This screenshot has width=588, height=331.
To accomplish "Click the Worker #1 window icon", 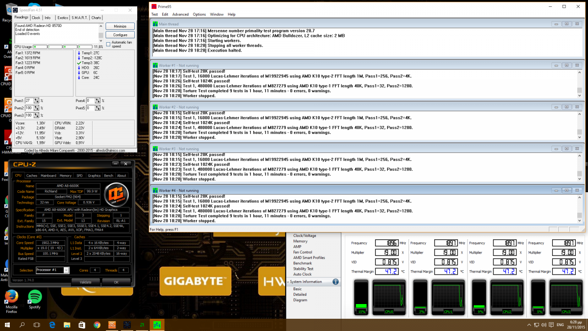I will point(155,65).
